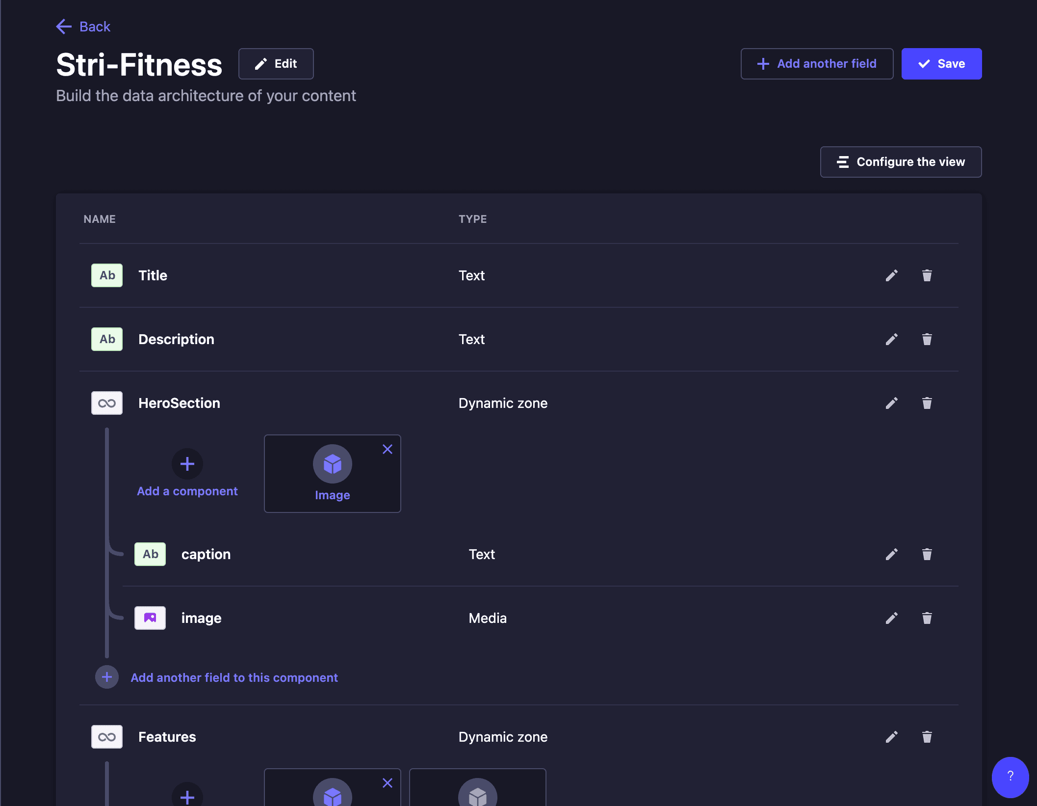The width and height of the screenshot is (1037, 806).
Task: Open the help question mark button
Action: pyautogui.click(x=1010, y=777)
